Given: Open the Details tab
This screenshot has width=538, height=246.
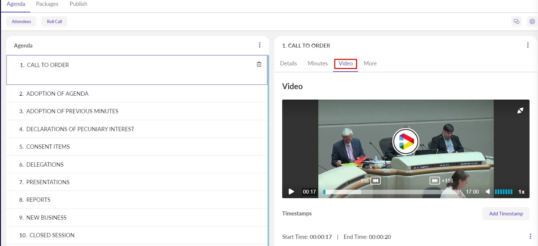Looking at the screenshot, I should click(x=288, y=63).
